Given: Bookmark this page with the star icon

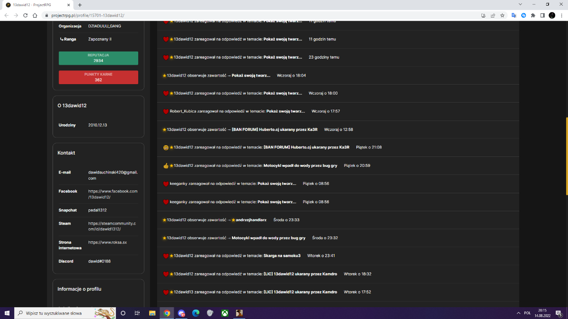Looking at the screenshot, I should coord(502,15).
